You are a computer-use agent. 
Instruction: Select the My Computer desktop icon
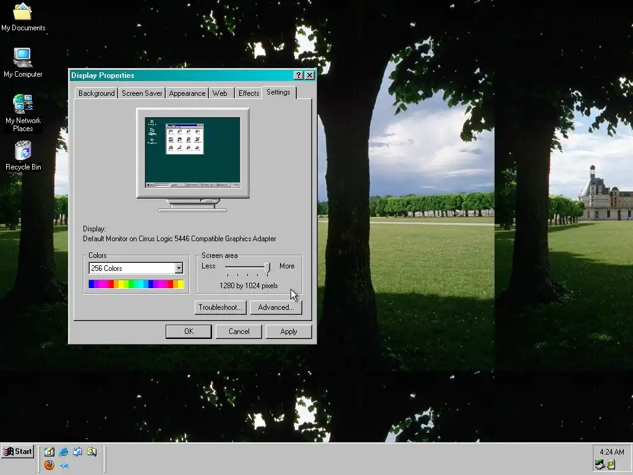(23, 62)
